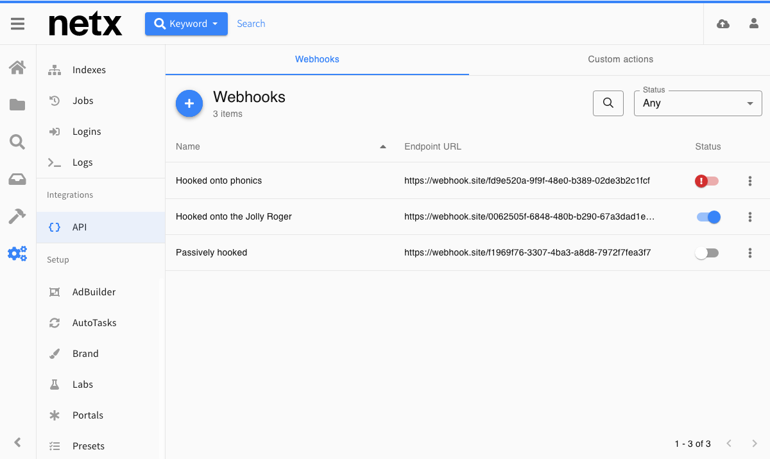
Task: Open the inbox tray sidebar icon
Action: (17, 180)
